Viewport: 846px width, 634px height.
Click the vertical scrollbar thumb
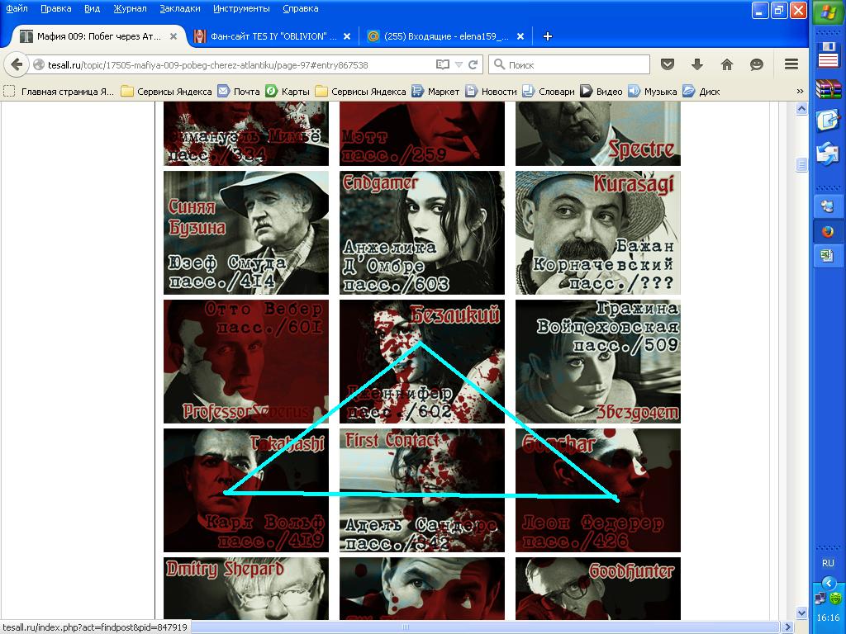click(801, 164)
